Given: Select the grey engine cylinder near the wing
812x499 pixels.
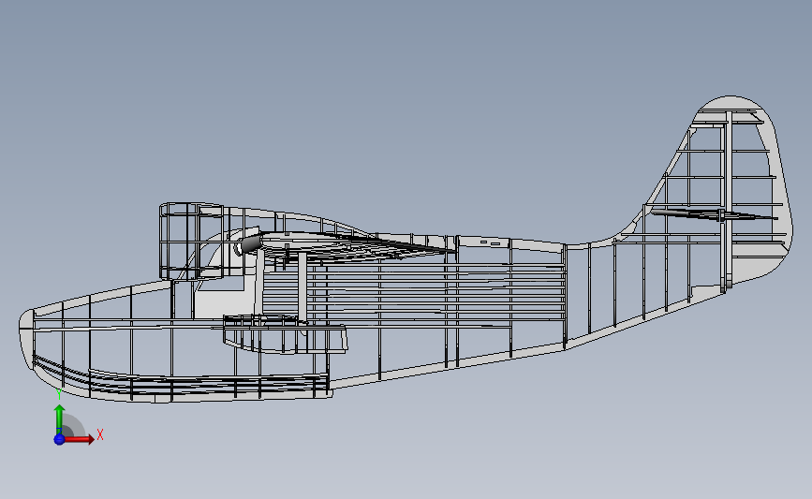Looking at the screenshot, I should pos(252,243).
